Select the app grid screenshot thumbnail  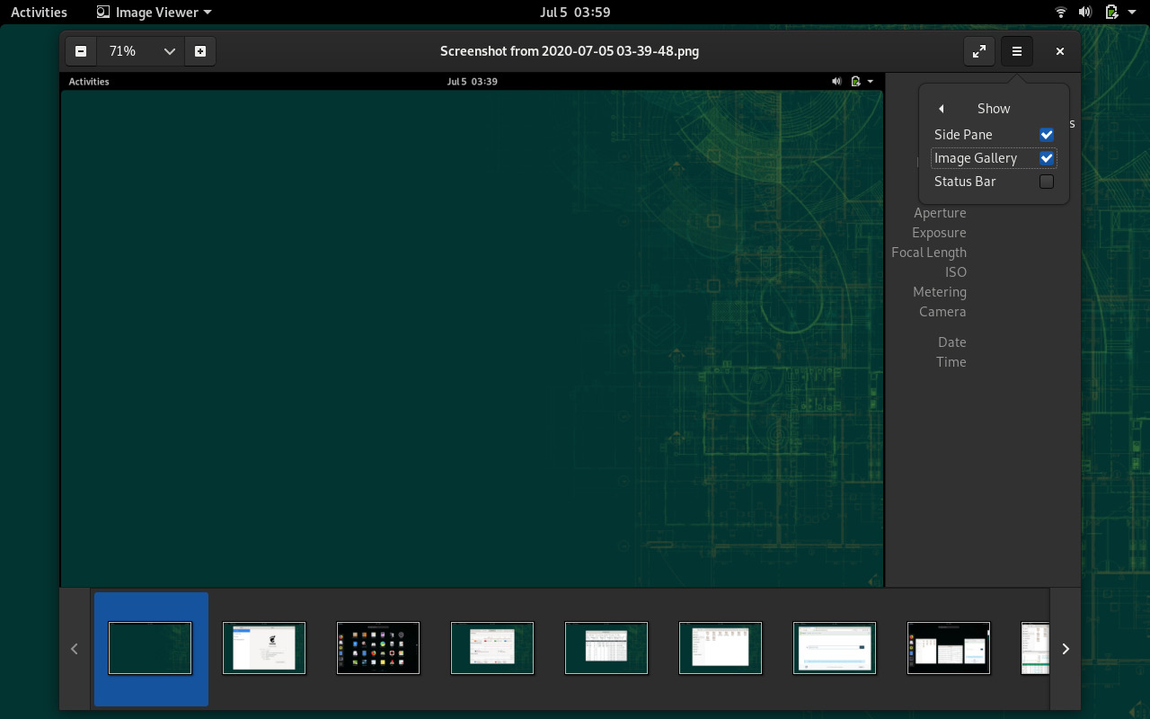(x=378, y=648)
